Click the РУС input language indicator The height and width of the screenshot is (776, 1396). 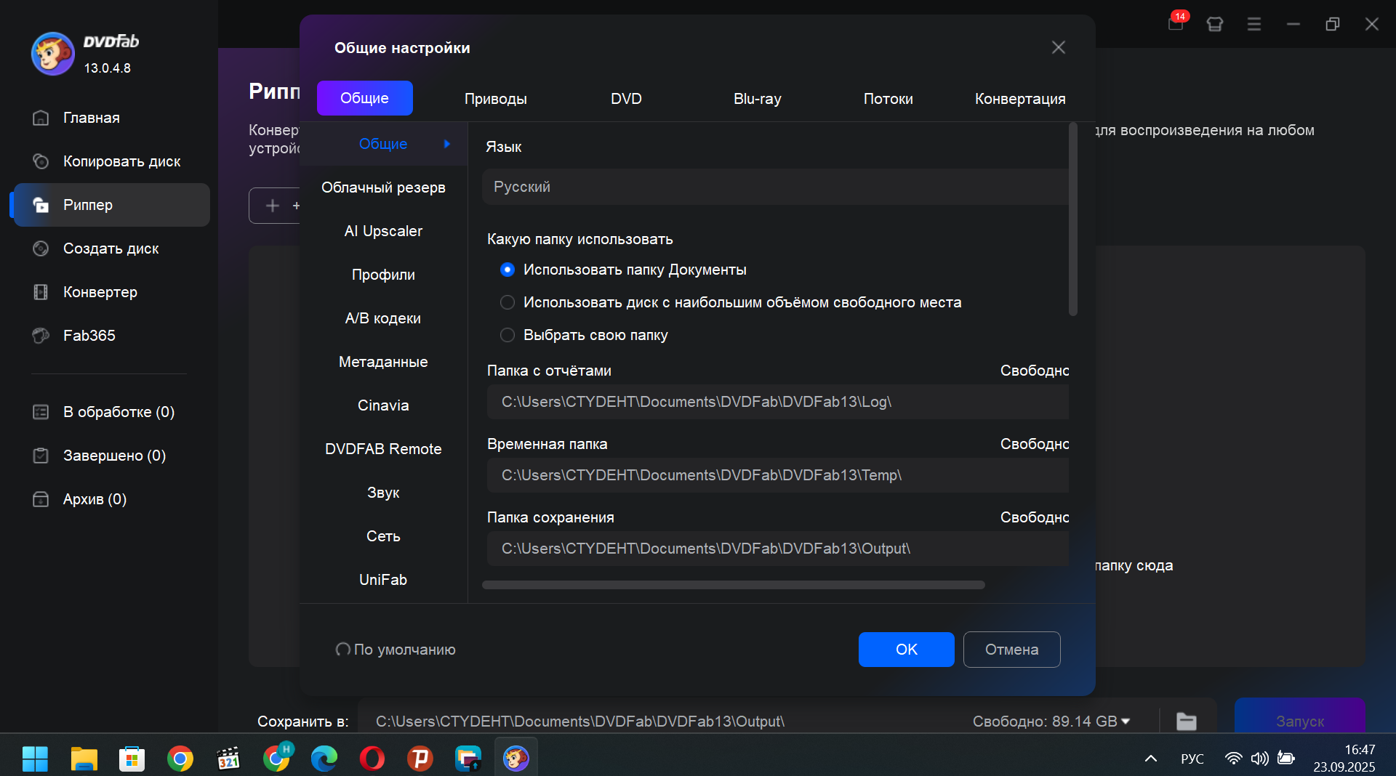[1192, 759]
